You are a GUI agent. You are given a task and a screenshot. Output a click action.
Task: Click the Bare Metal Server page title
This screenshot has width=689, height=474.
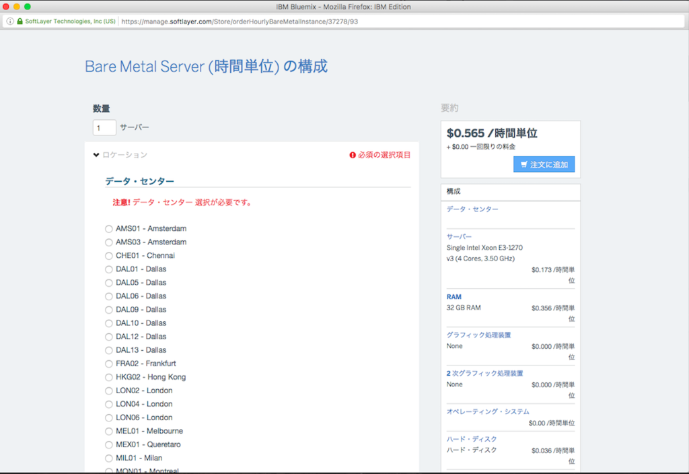206,67
